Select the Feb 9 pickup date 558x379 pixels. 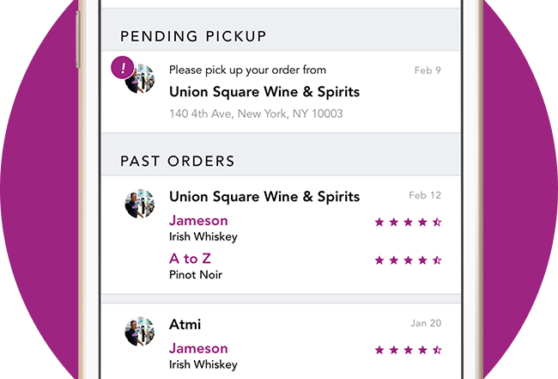pyautogui.click(x=428, y=70)
